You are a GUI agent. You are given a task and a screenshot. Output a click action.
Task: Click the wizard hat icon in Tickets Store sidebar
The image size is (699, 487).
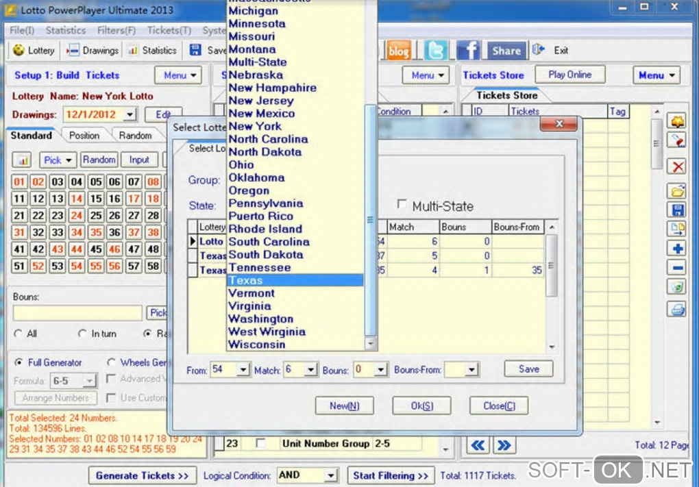click(x=676, y=121)
